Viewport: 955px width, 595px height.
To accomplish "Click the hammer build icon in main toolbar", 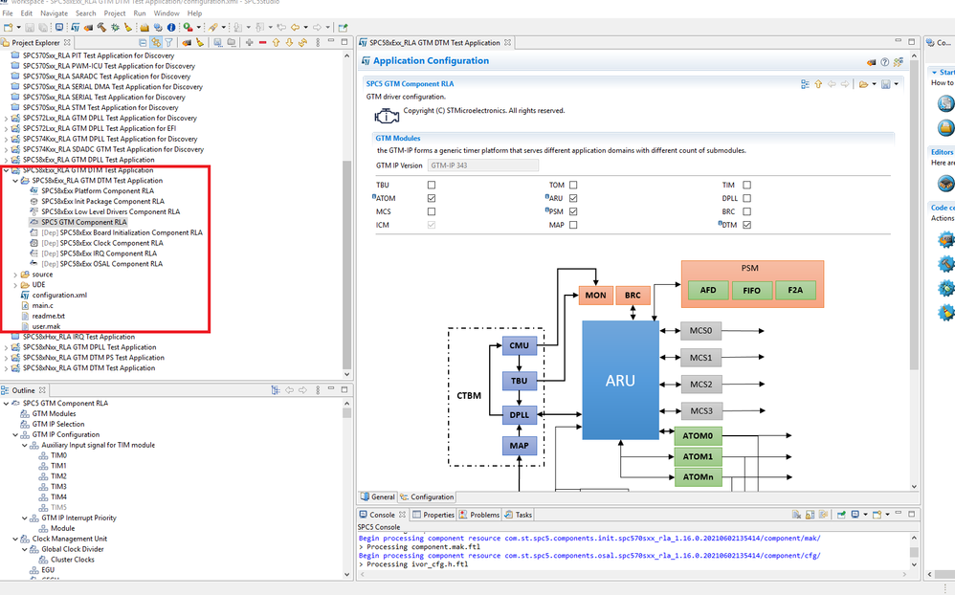I will tap(101, 28).
